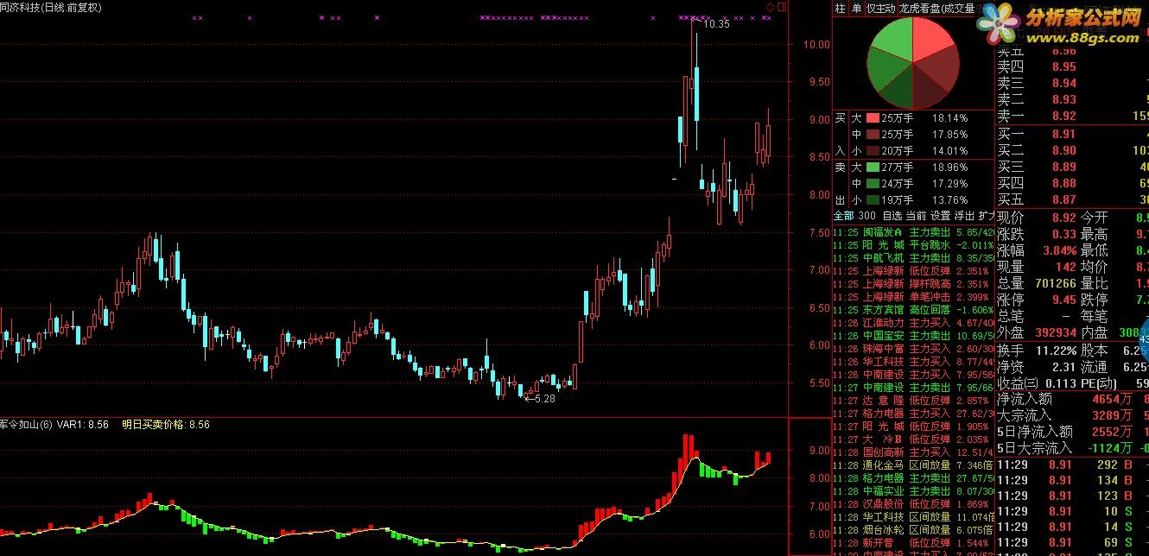Select the 中航飞机 主力卖出 row

pos(912,258)
